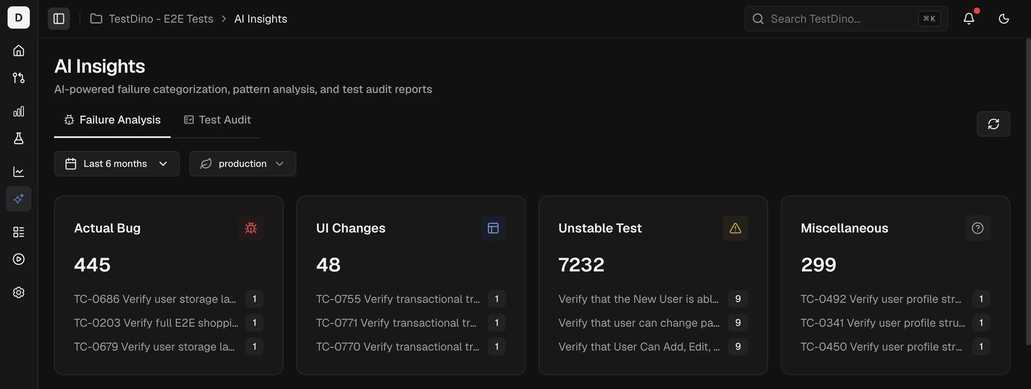Open play circle icon in sidebar

click(18, 259)
